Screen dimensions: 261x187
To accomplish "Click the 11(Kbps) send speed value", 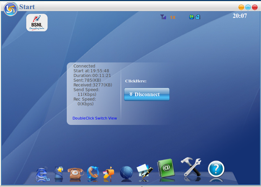I will [87, 94].
